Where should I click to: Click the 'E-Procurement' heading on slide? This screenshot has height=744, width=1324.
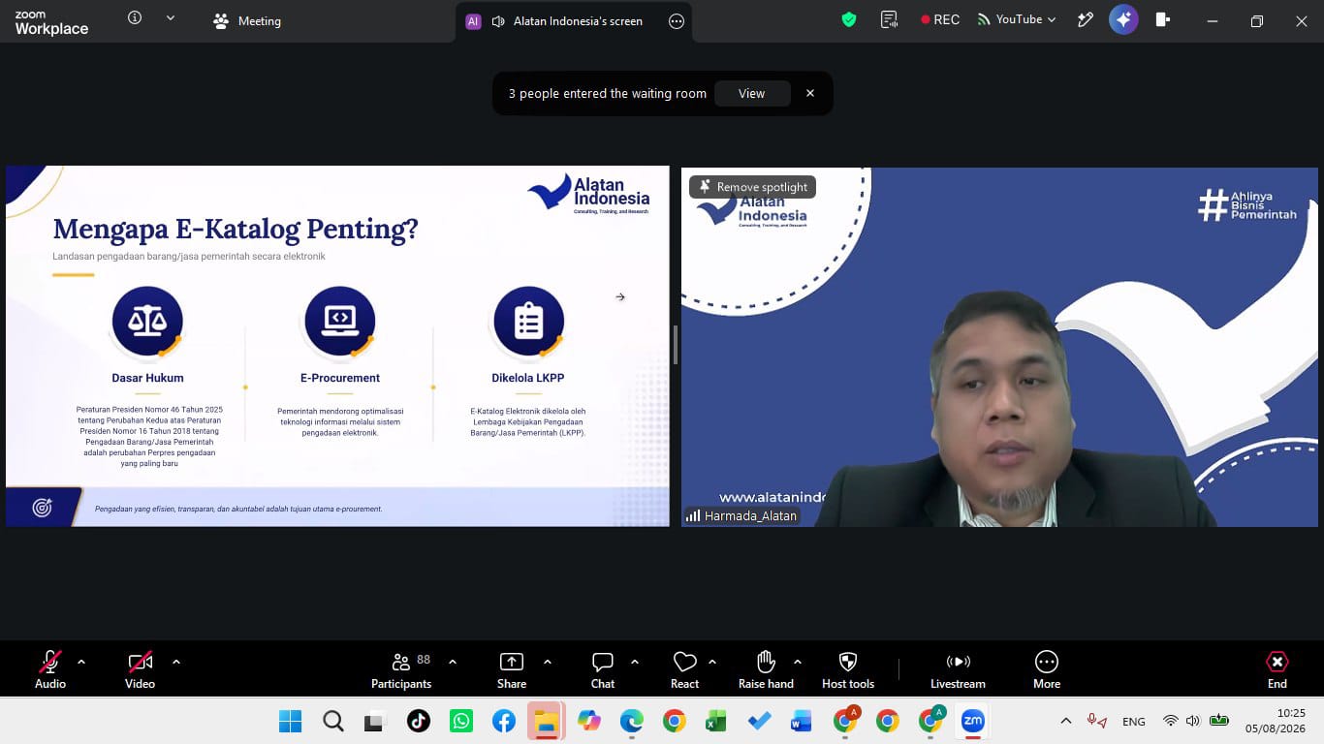coord(340,378)
